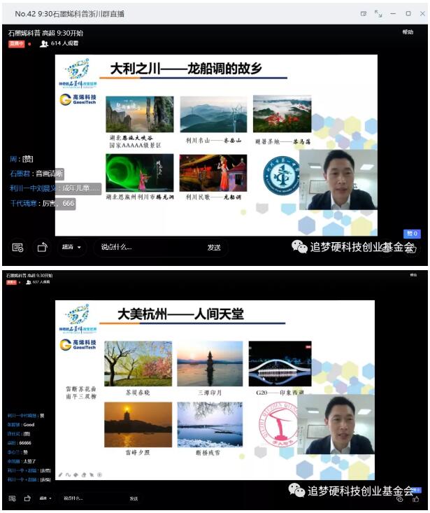
Task: Click the blue 赞 0 like counter badge
Action: tap(411, 234)
